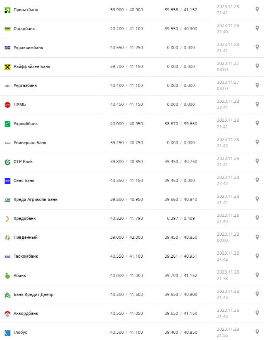Screen dimensions: 264x340
Task: Click Пивденный exchange rate 39.000 / 42.000
Action: 126,237
